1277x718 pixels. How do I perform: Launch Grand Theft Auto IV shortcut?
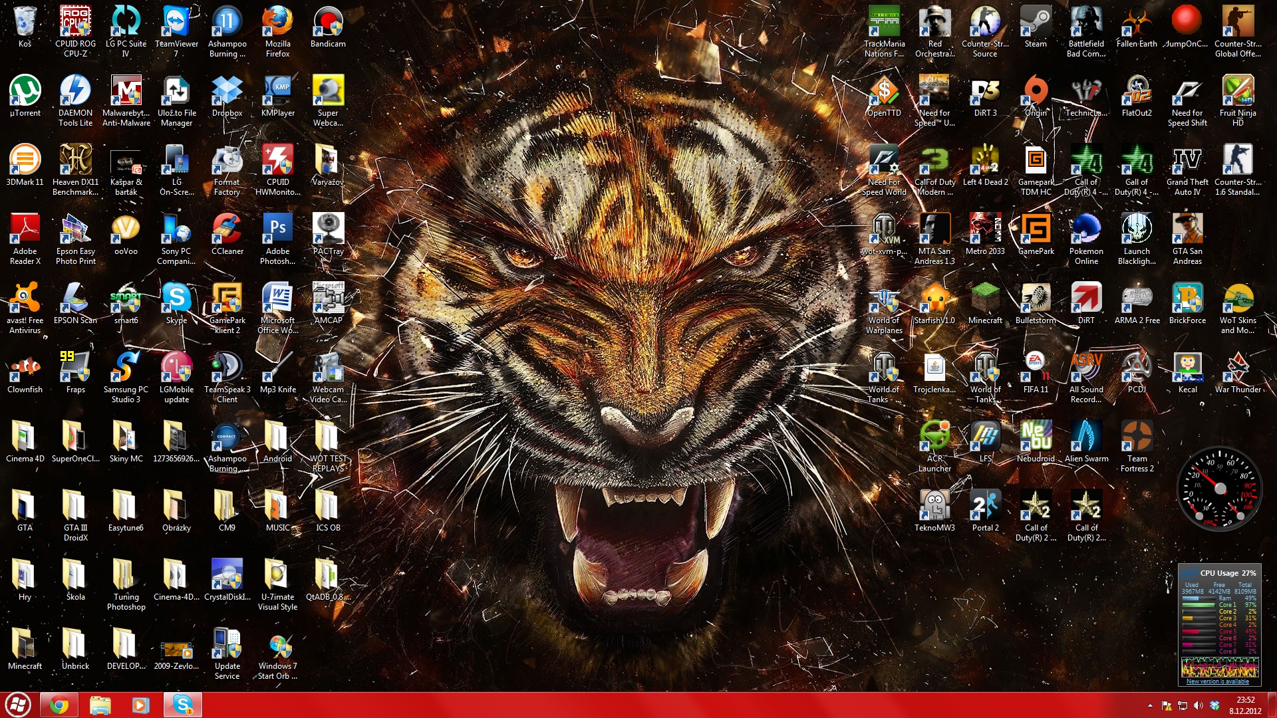pos(1187,161)
